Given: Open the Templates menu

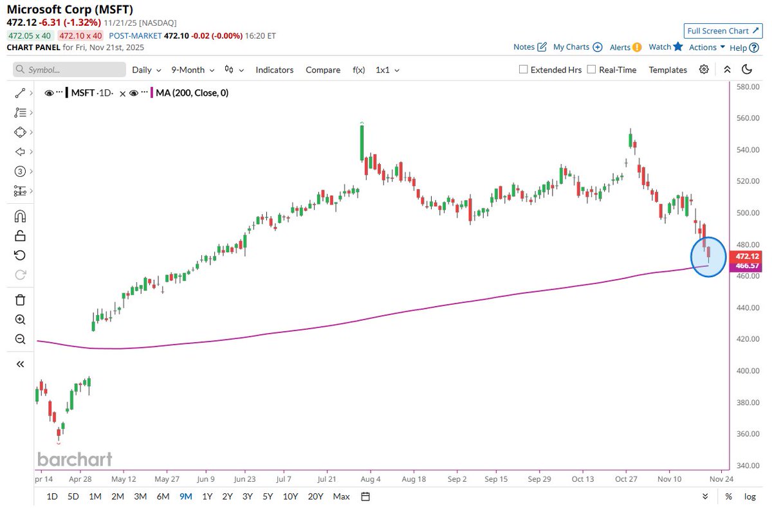Looking at the screenshot, I should (668, 69).
